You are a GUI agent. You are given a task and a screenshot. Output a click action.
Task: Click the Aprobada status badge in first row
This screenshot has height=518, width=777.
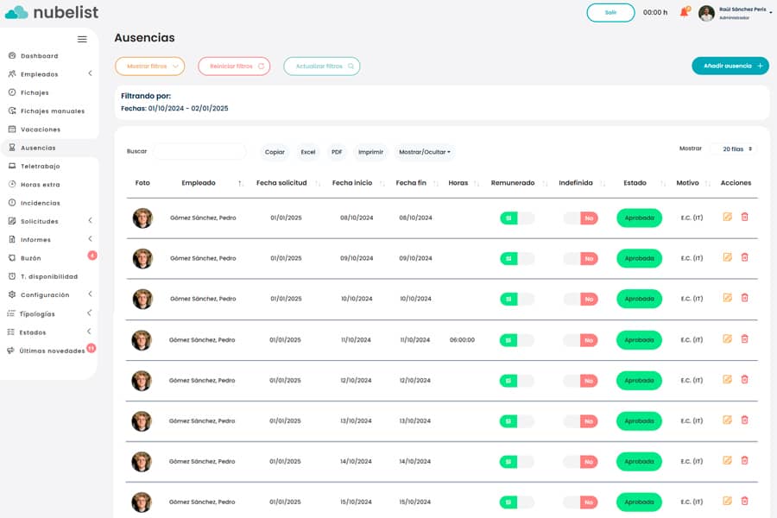(x=639, y=218)
